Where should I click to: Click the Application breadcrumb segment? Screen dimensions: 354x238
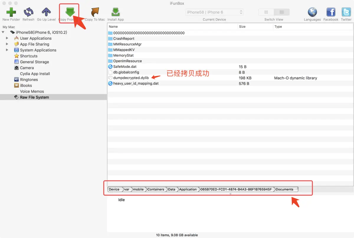[188, 189]
